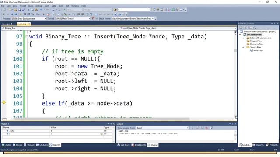Open the Project menu
Image resolution: width=280 pixels, height=157 pixels.
click(x=23, y=6)
